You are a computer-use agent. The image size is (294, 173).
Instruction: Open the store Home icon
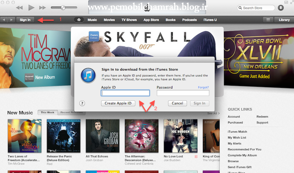click(79, 20)
